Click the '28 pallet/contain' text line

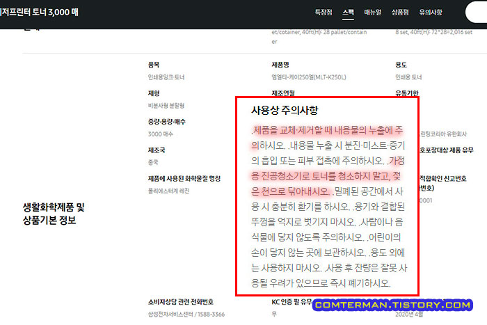coord(319,32)
